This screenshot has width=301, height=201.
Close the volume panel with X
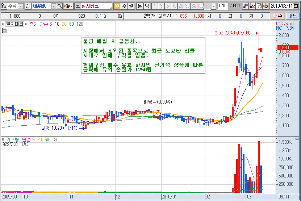[297, 139]
